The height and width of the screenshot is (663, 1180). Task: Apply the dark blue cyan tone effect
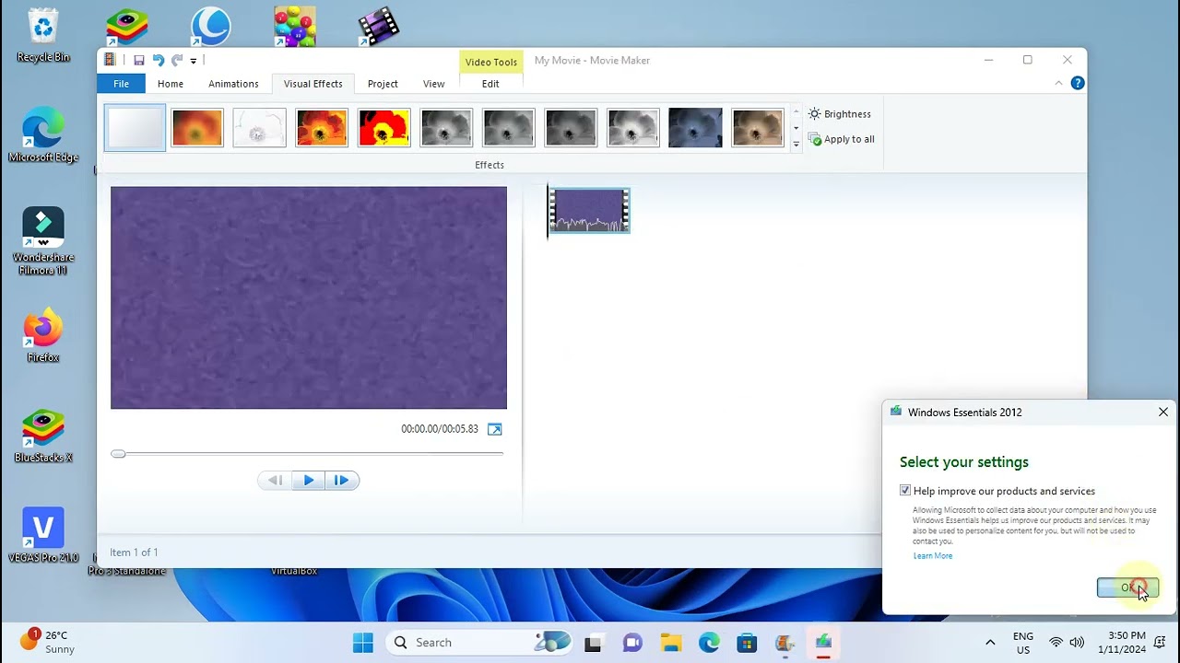click(695, 128)
